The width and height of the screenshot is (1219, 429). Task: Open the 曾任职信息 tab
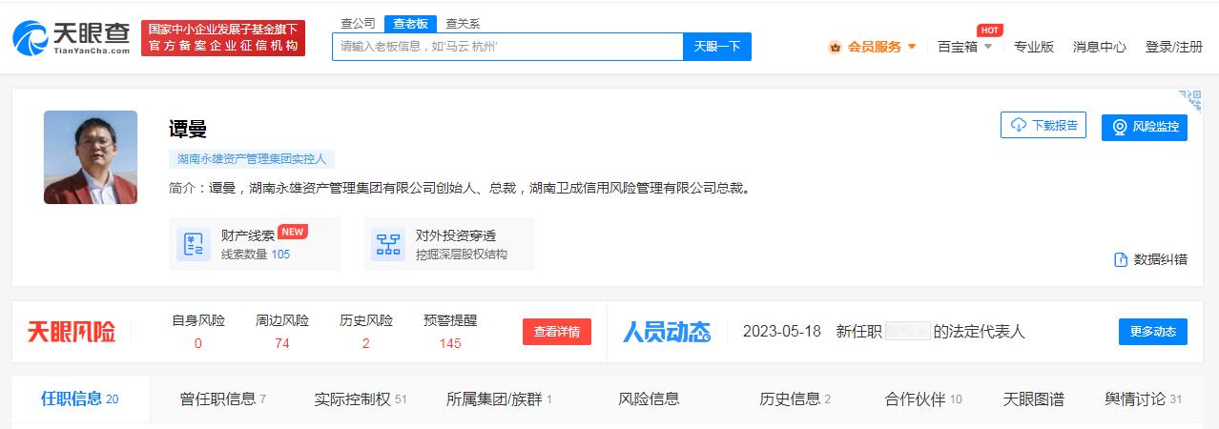coord(222,399)
